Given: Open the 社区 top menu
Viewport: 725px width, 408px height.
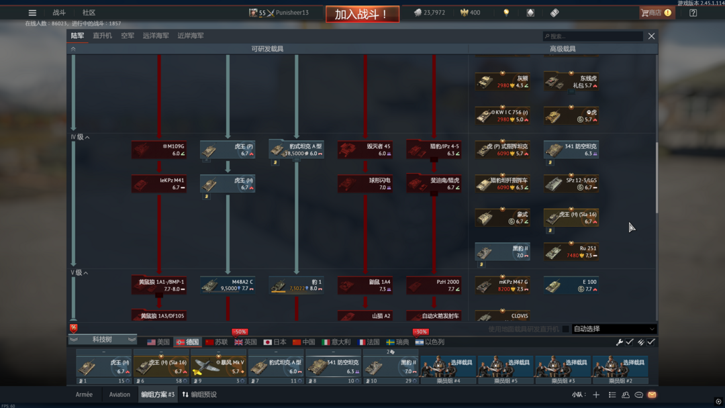Looking at the screenshot, I should coord(89,13).
